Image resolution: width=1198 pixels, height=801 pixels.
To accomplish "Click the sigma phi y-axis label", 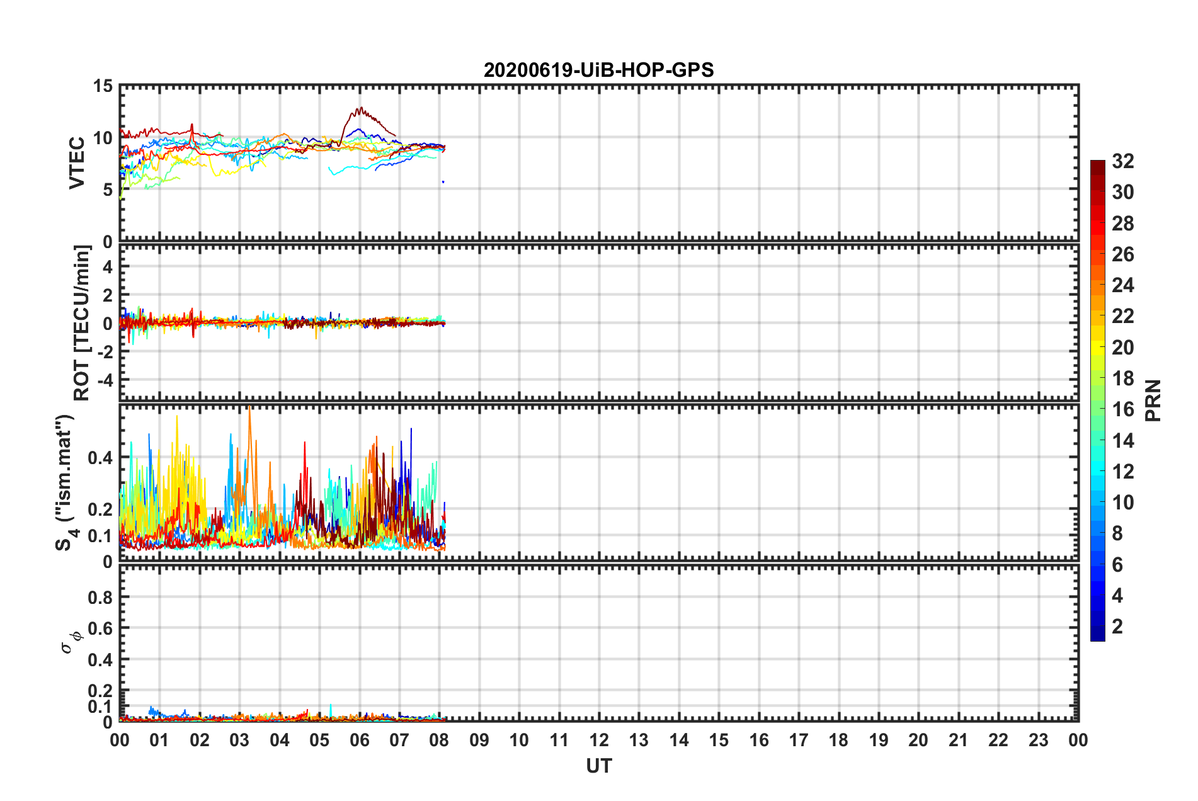I will pyautogui.click(x=72, y=642).
